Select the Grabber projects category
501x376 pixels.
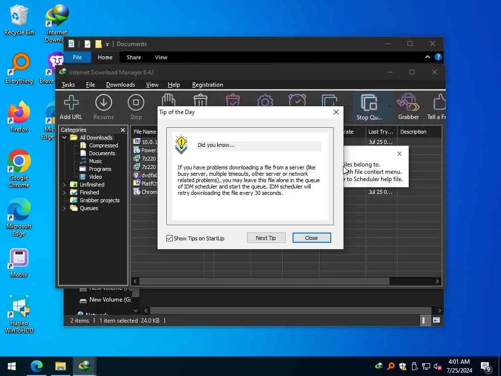(99, 200)
